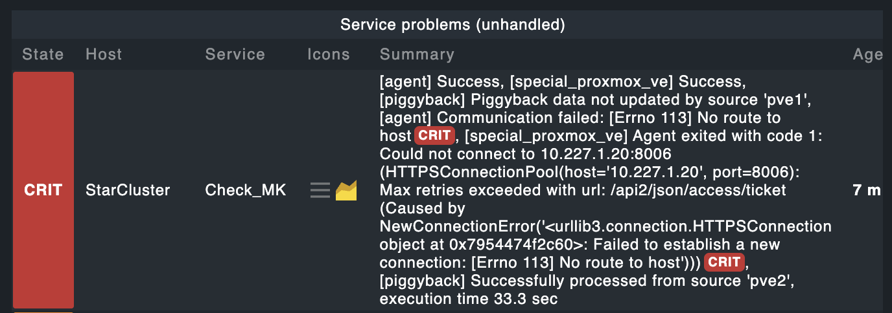Sort by the Service column header
The width and height of the screenshot is (892, 313).
[x=235, y=54]
